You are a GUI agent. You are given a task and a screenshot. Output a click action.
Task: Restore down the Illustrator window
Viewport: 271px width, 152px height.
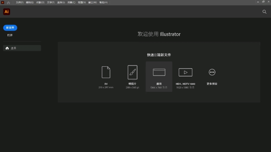(263, 2)
